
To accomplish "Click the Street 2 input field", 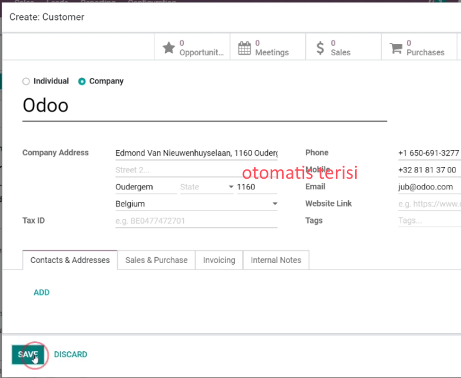I will [x=196, y=170].
